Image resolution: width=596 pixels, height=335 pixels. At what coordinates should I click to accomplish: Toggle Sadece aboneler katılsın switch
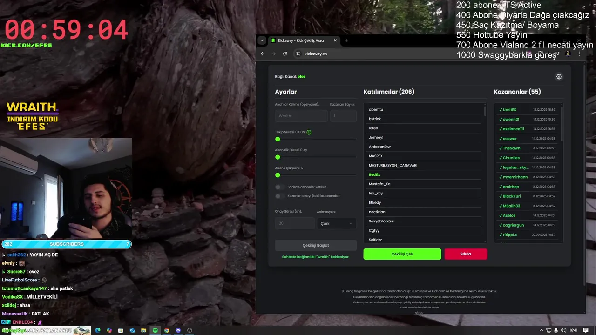[x=279, y=187]
